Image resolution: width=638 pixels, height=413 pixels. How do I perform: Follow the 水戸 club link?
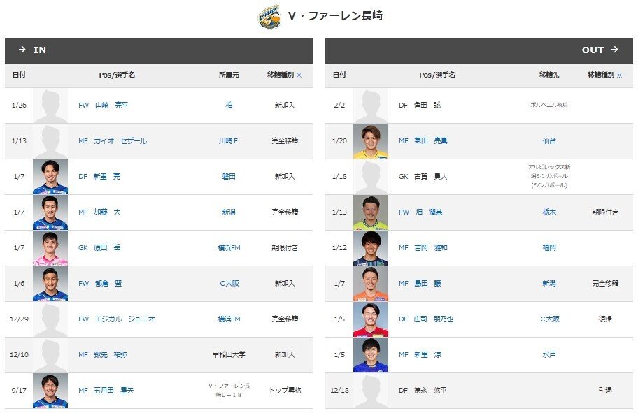tap(549, 355)
